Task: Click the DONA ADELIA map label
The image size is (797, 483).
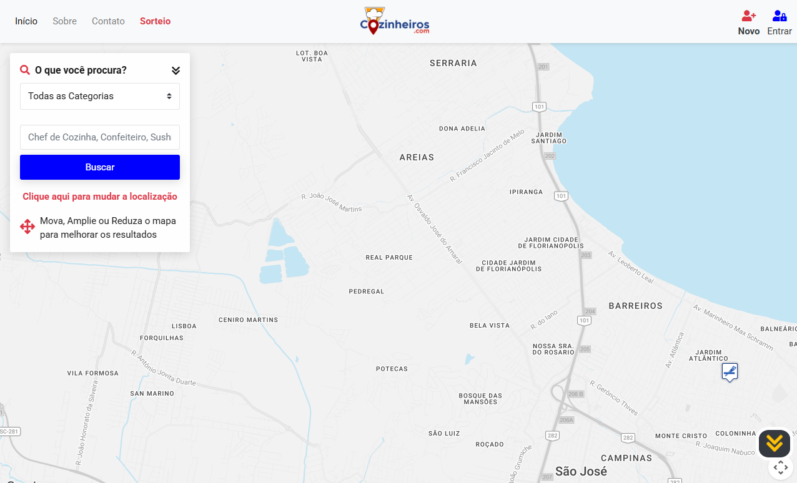Action: 462,129
